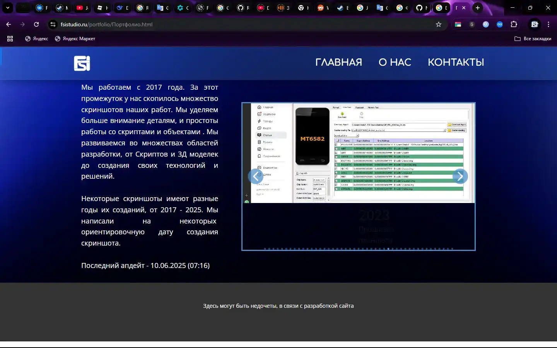557x348 pixels.
Task: Go forward in browser history
Action: pyautogui.click(x=22, y=24)
